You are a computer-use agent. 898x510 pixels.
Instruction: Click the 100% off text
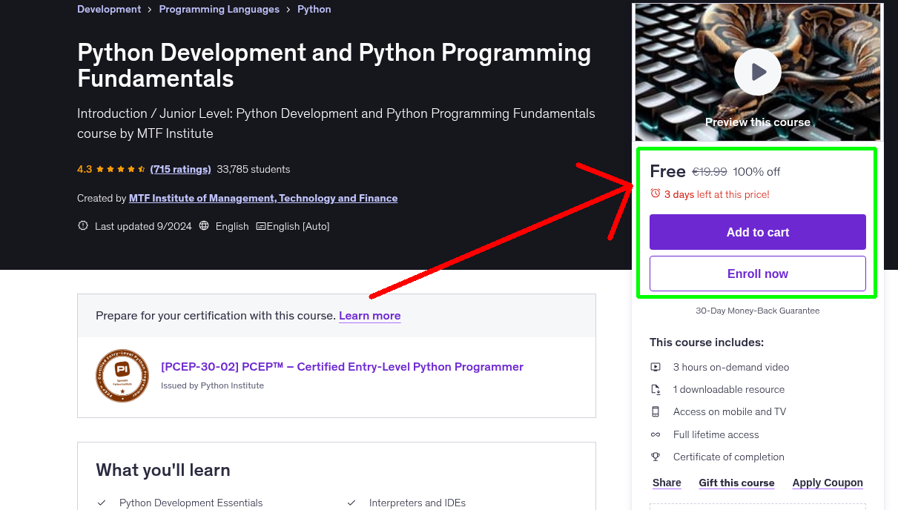(756, 171)
